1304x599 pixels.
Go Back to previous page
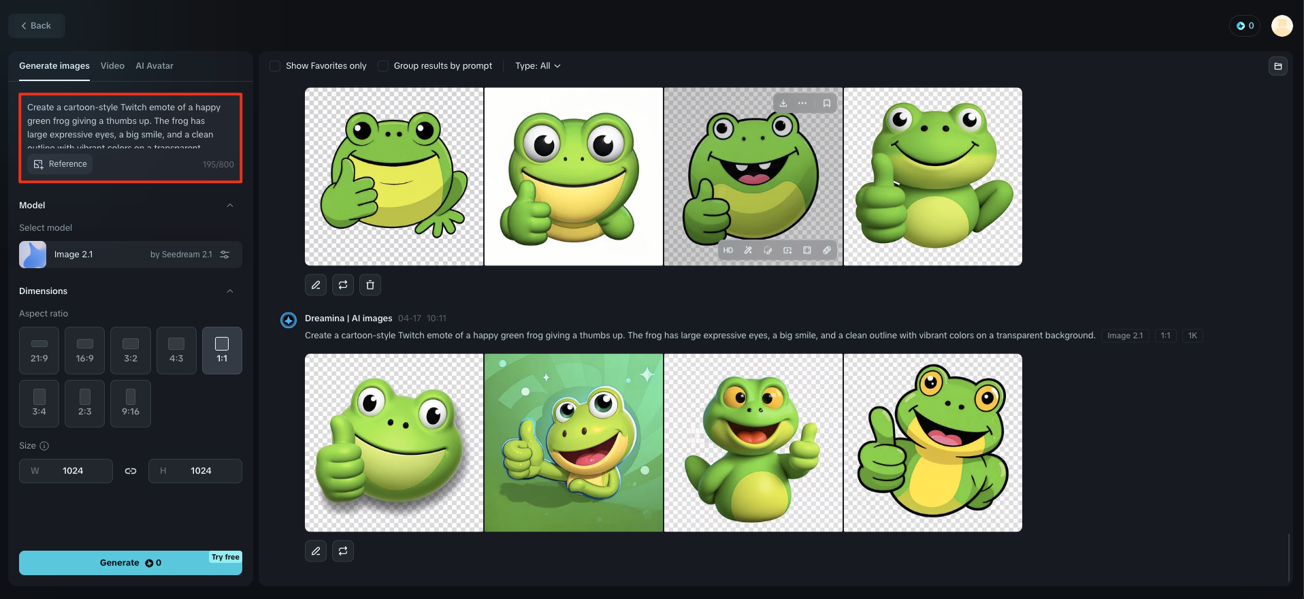(37, 26)
